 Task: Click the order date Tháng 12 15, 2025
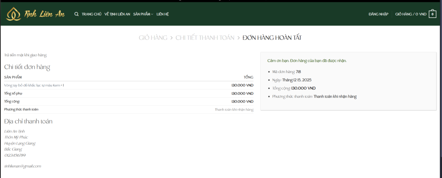[x=297, y=80]
